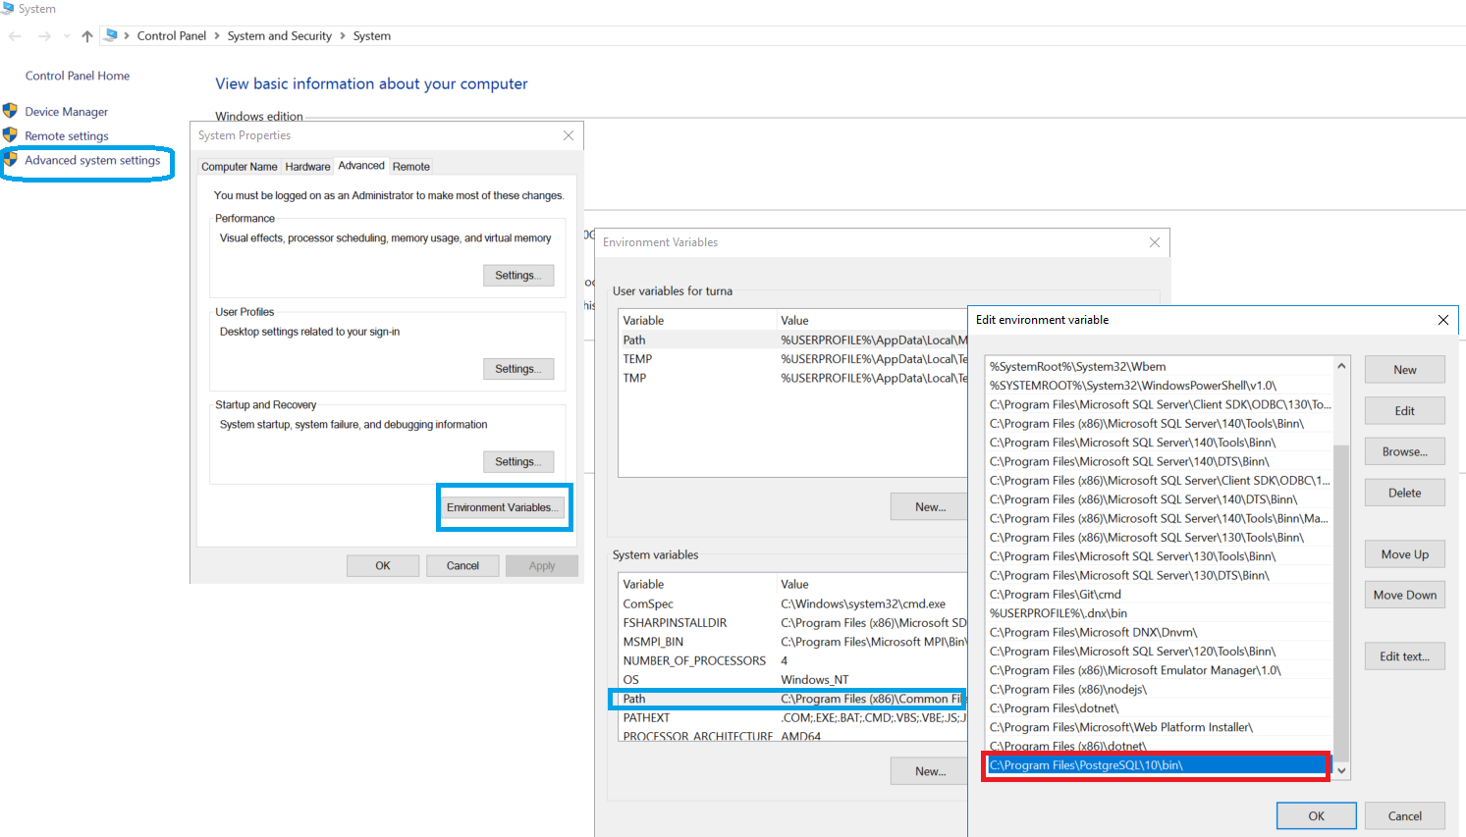Click the Remote settings shield icon
Screen dimensions: 1466x837
10,135
